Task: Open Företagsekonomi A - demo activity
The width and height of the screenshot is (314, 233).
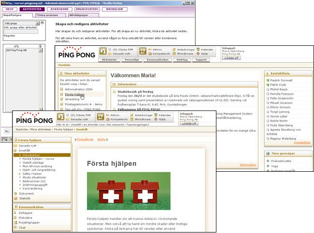Action: point(84,104)
